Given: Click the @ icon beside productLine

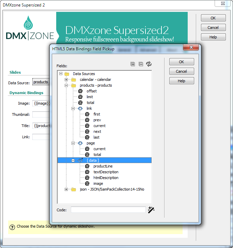Looking at the screenshot, I should pos(87,166).
